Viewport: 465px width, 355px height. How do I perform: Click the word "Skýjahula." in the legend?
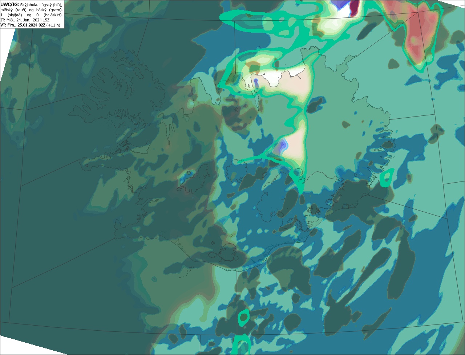point(29,5)
